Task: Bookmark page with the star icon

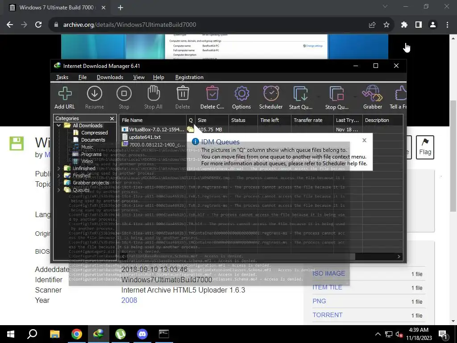Action: 386,25
